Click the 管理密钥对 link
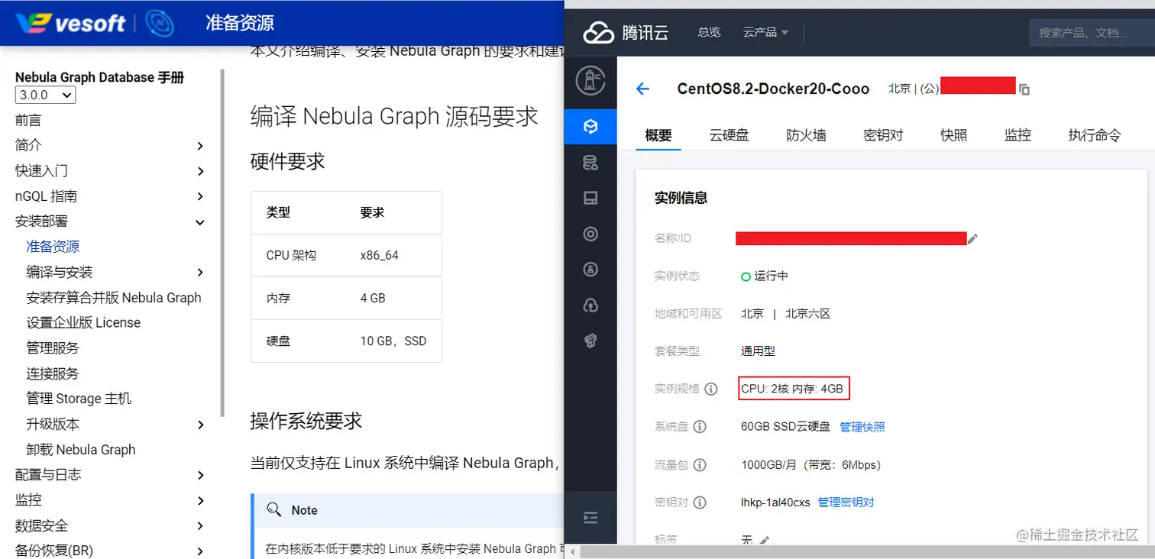1155x559 pixels. click(x=846, y=502)
